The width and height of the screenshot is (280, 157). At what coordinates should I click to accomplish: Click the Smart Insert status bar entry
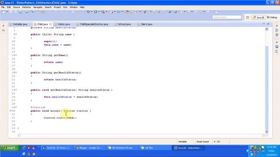pyautogui.click(x=203, y=142)
